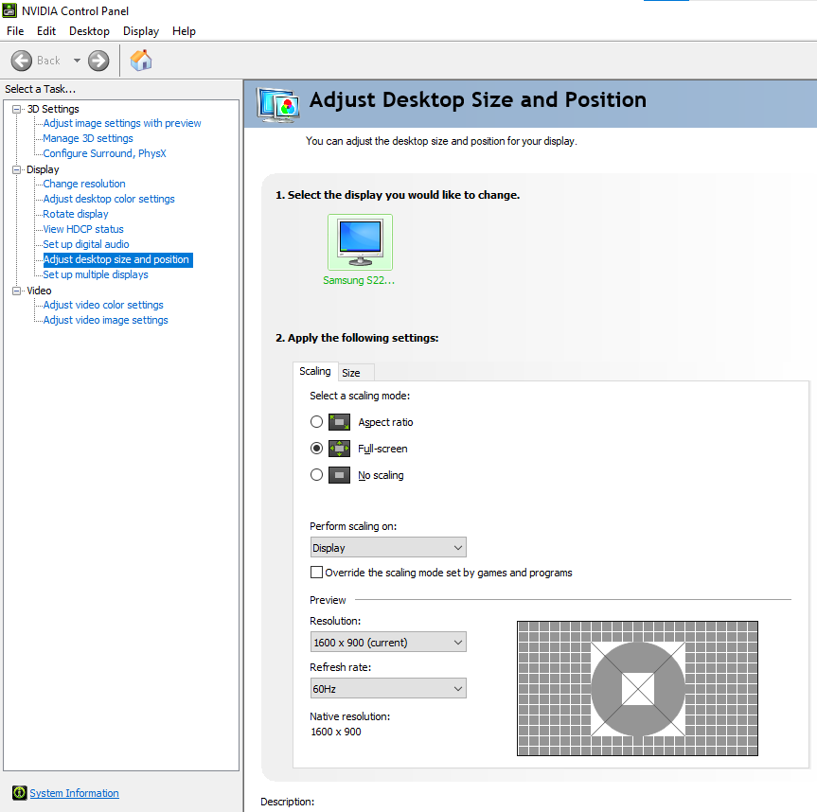Open the Refresh rate dropdown

point(388,689)
